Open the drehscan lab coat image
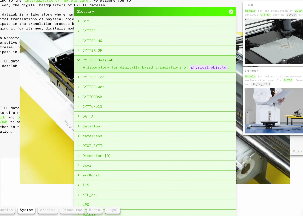The image size is (303, 216). click(x=274, y=111)
